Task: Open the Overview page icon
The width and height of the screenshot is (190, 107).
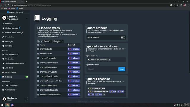Action: point(3,24)
